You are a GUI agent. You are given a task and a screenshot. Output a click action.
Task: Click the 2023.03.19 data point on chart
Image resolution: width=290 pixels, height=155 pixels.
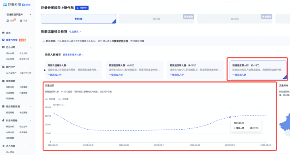tap(230, 117)
